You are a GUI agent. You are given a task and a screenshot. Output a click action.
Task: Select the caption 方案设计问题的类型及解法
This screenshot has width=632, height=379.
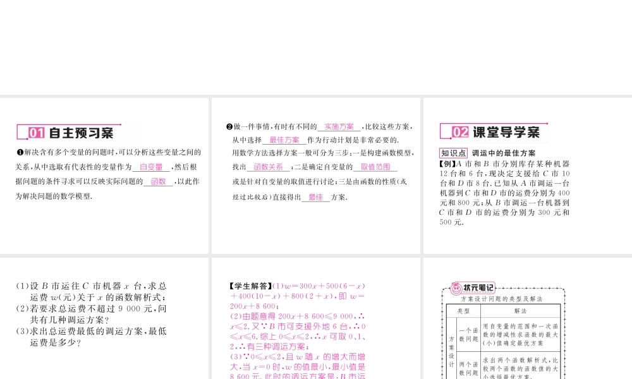pos(501,299)
